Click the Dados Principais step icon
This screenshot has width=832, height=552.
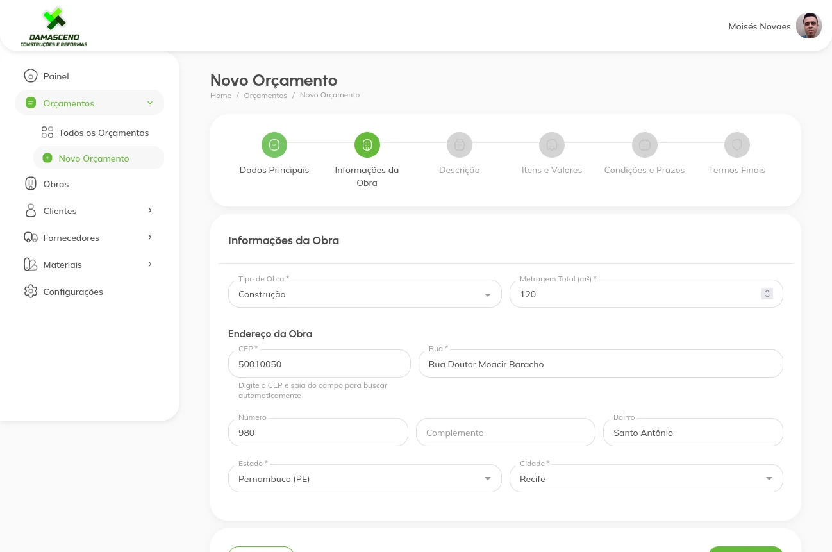pyautogui.click(x=274, y=145)
